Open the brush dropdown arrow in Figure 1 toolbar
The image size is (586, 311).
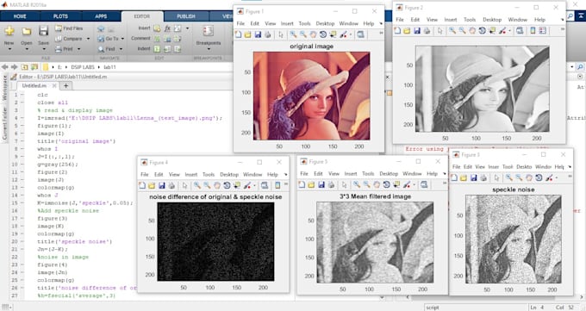[350, 34]
